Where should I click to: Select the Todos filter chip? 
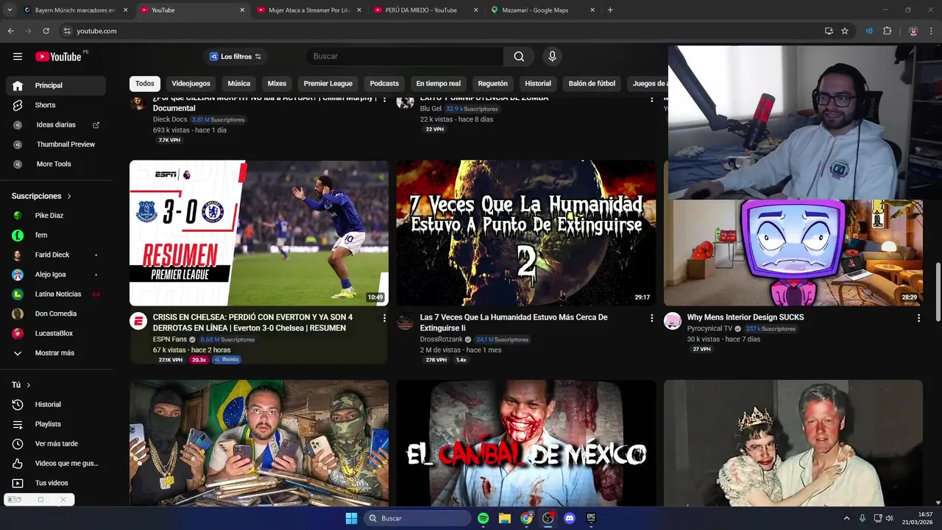click(145, 84)
